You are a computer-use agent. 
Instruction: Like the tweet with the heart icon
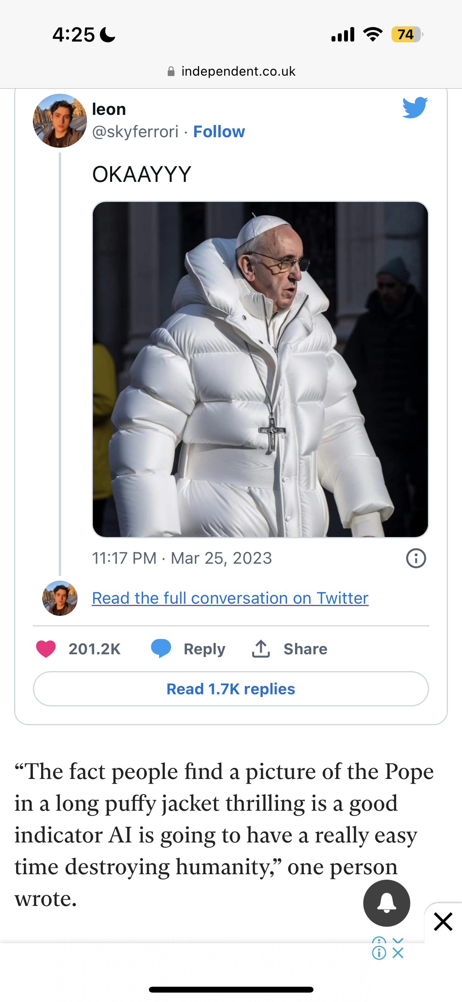pyautogui.click(x=46, y=649)
